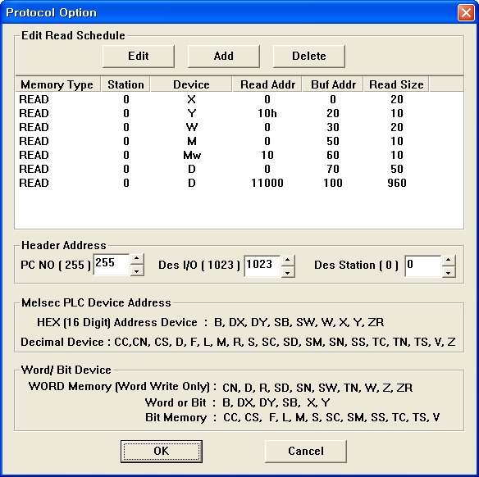479x477 pixels.
Task: Cancel the Protocol Option dialog
Action: [306, 451]
